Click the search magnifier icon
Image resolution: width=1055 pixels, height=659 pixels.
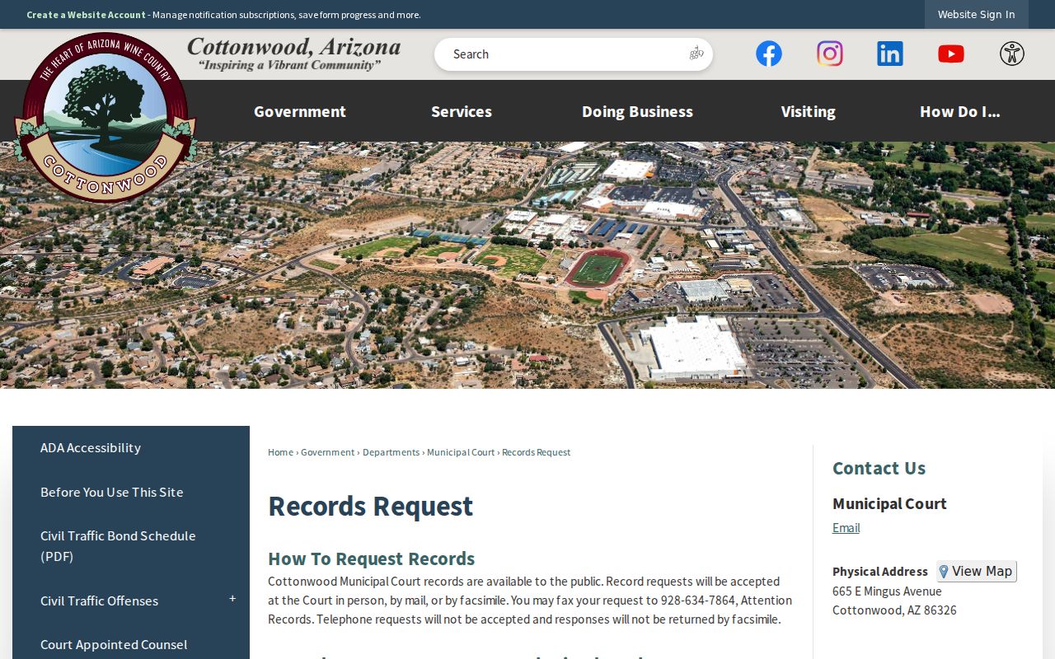[696, 54]
